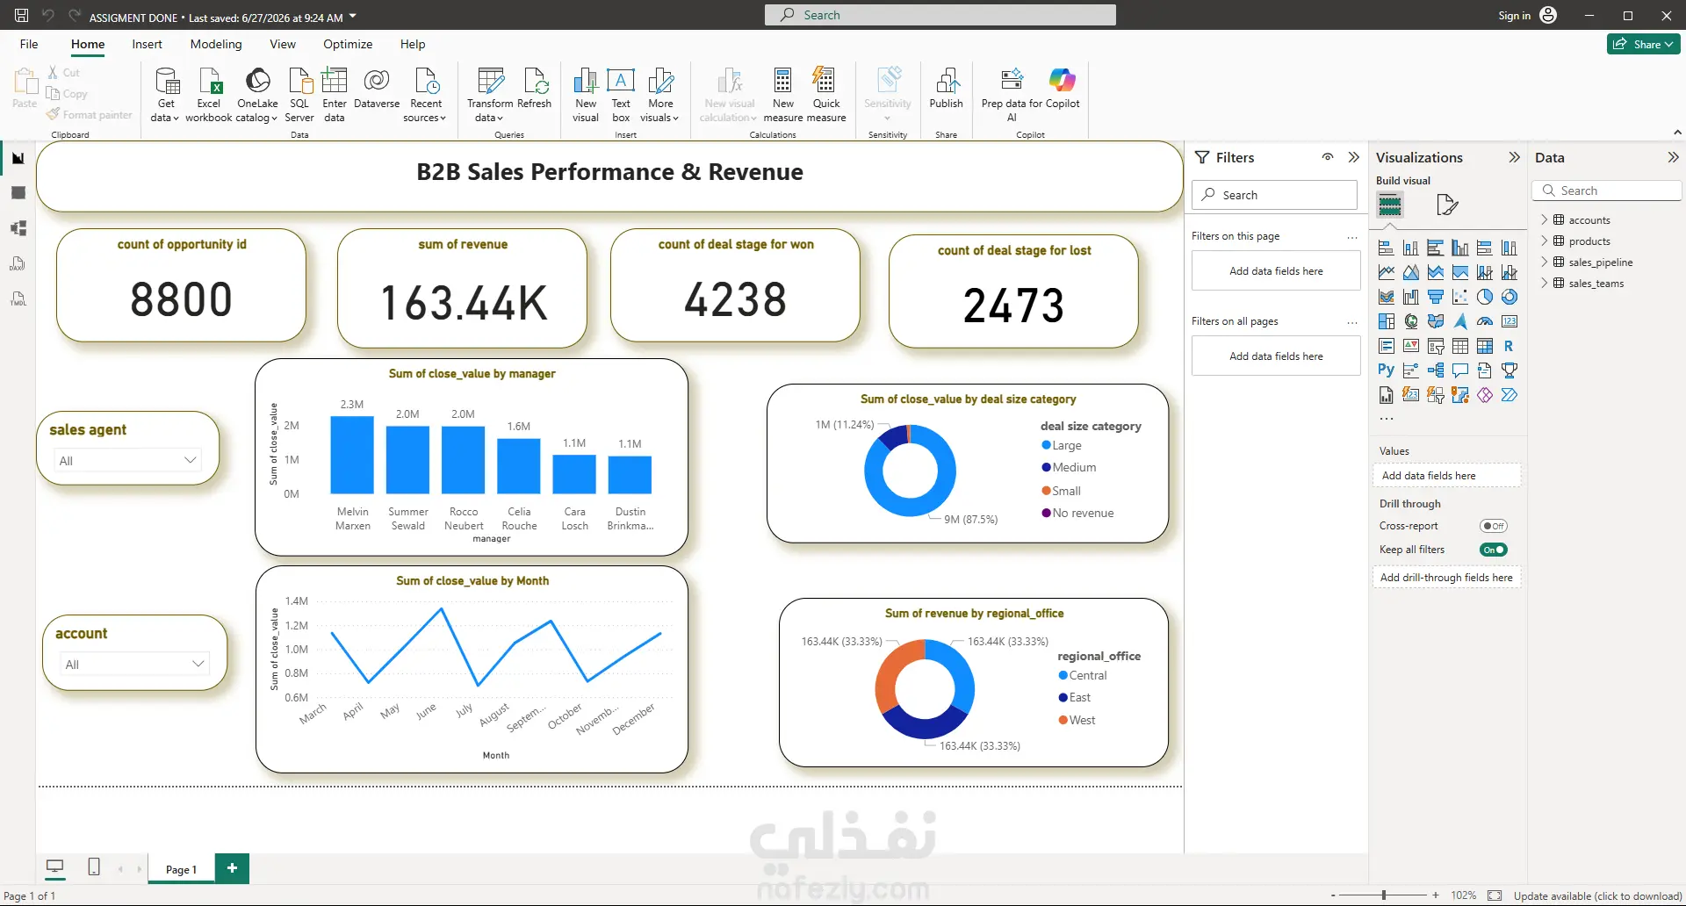
Task: Open the account slicer dropdown
Action: 134,664
